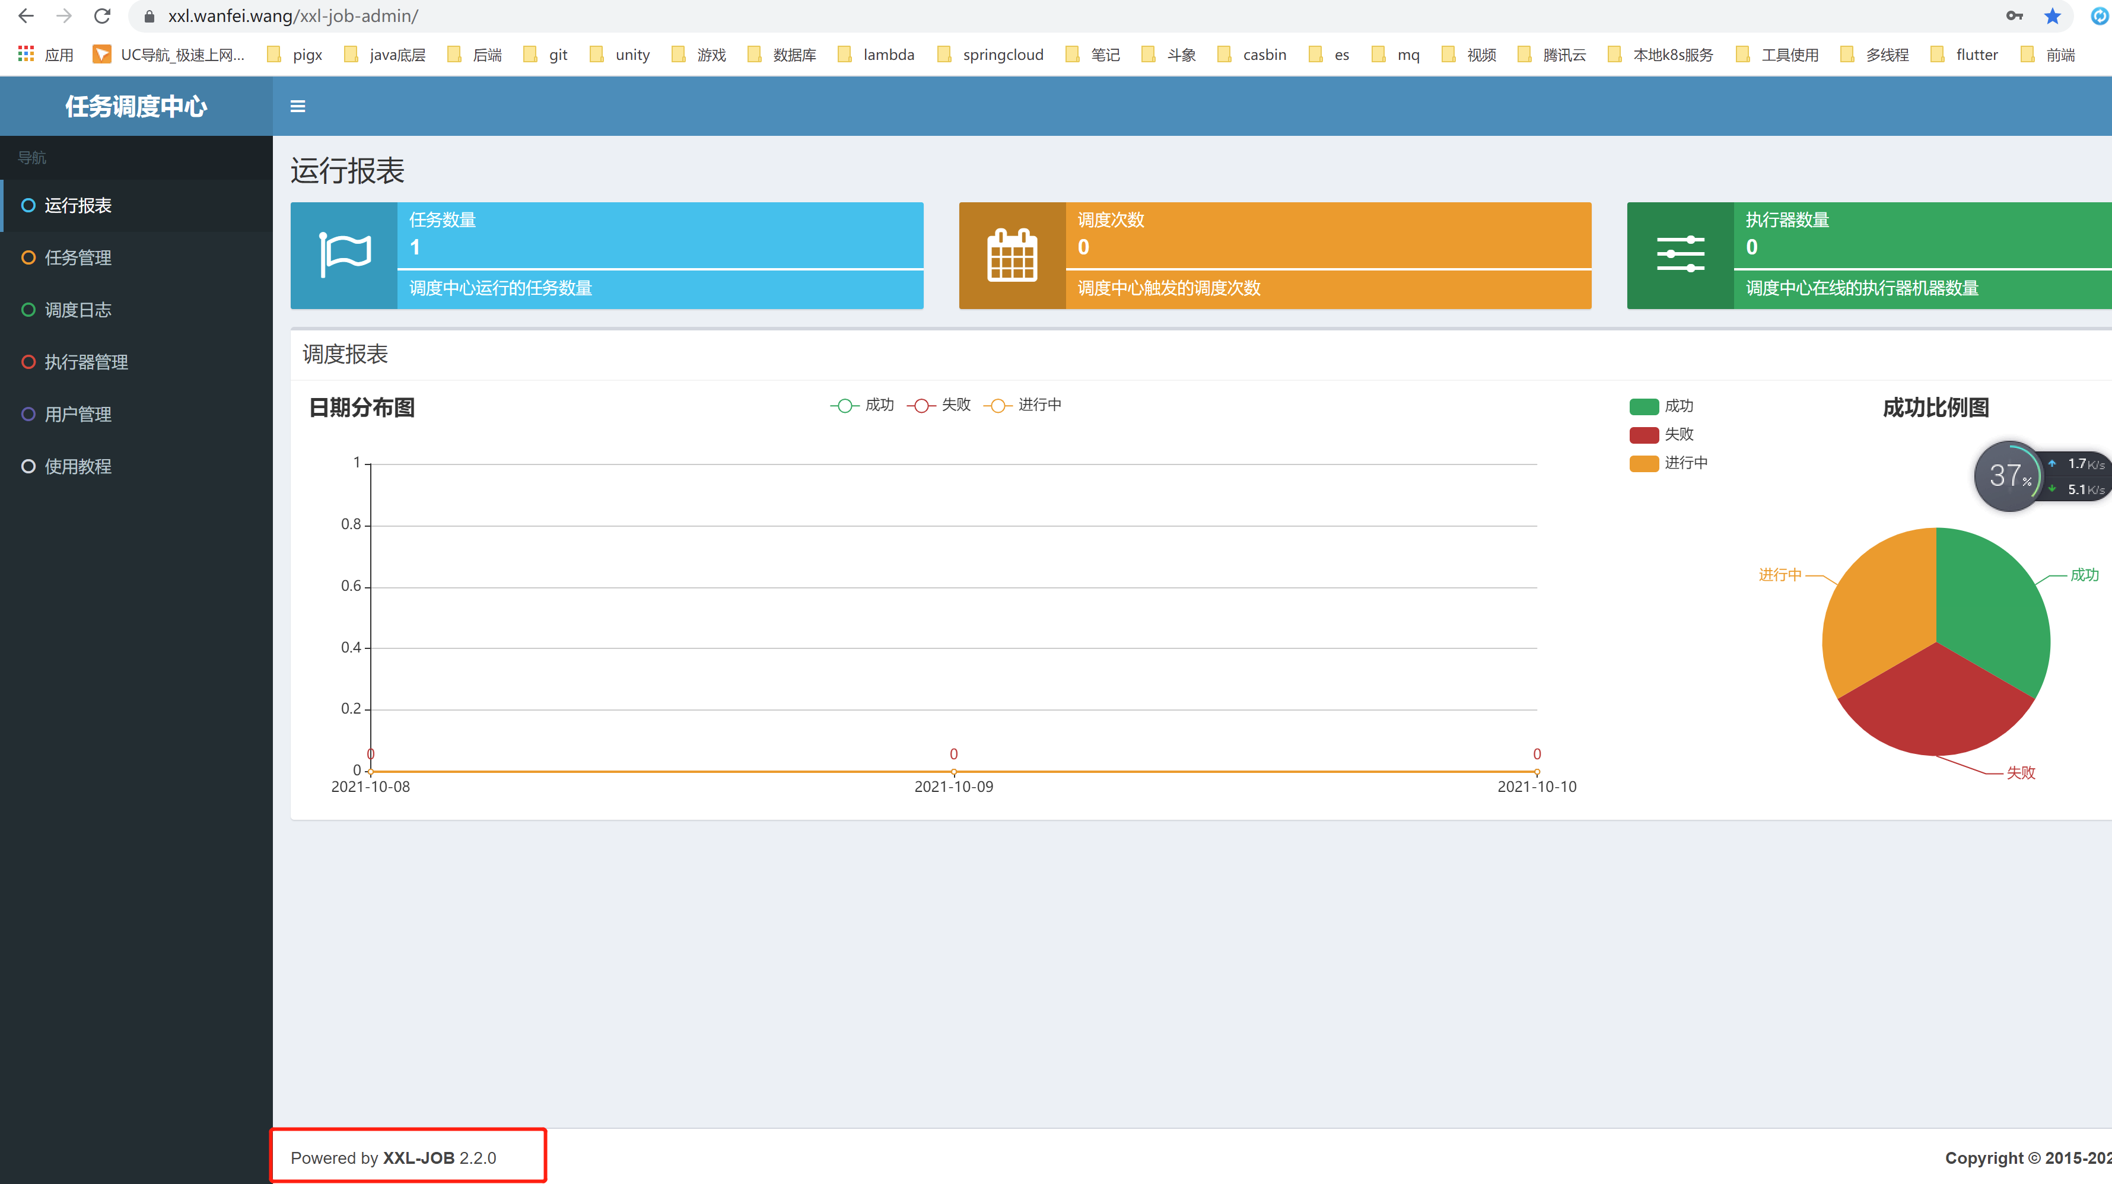Go to 执行器管理 sidebar item
The width and height of the screenshot is (2112, 1184).
[x=86, y=362]
